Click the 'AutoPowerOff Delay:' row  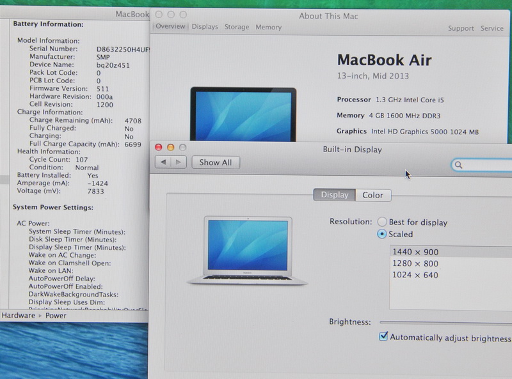tap(61, 279)
